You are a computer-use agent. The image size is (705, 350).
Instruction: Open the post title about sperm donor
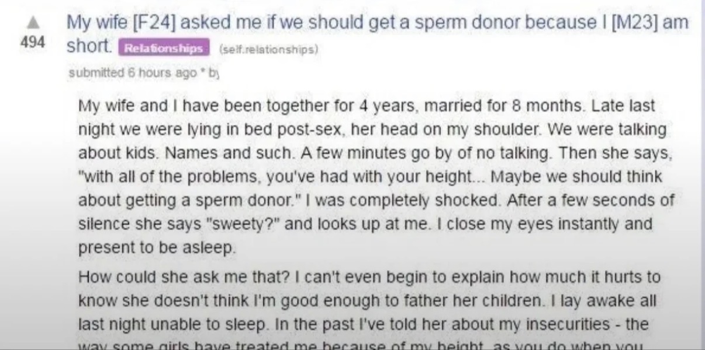378,34
